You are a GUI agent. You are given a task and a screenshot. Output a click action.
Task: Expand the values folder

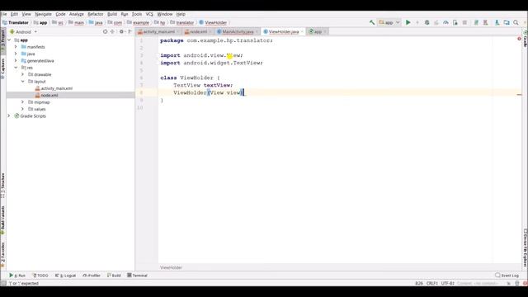(22, 109)
